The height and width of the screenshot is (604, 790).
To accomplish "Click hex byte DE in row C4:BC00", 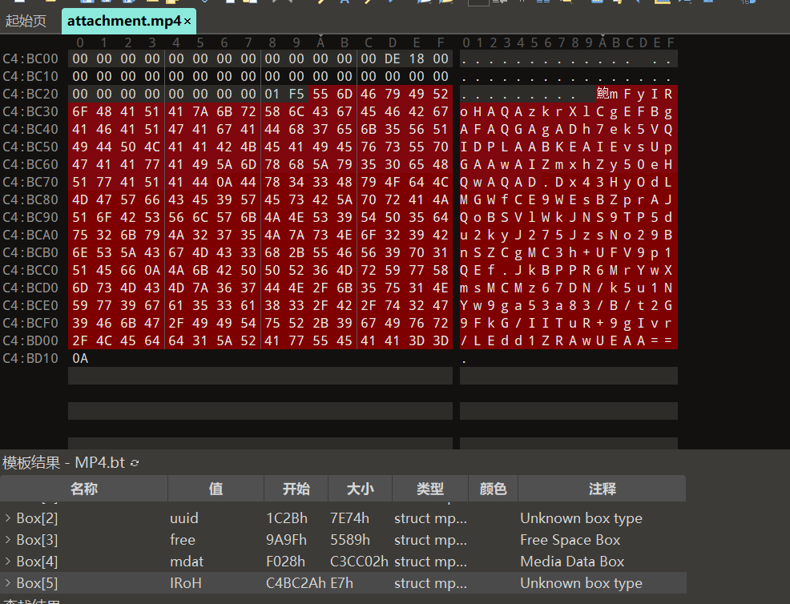I will coord(393,58).
